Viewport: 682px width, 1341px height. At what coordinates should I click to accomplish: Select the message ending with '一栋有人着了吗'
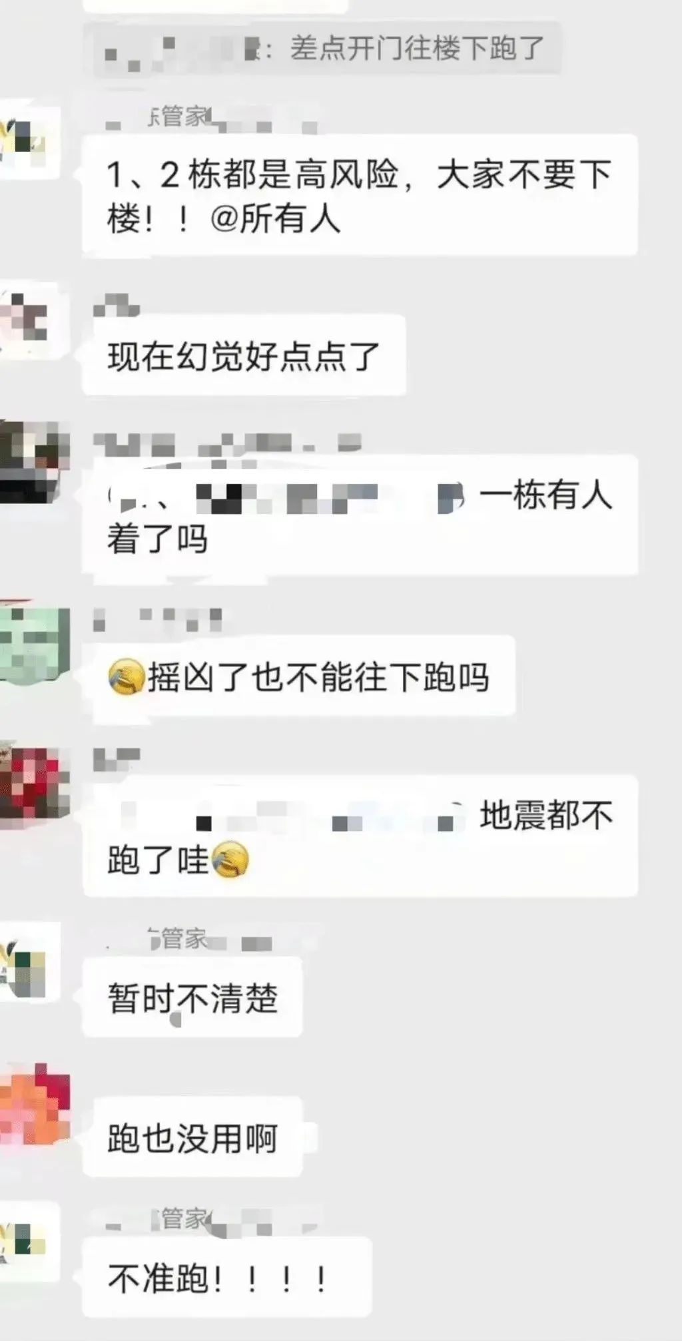tap(360, 515)
